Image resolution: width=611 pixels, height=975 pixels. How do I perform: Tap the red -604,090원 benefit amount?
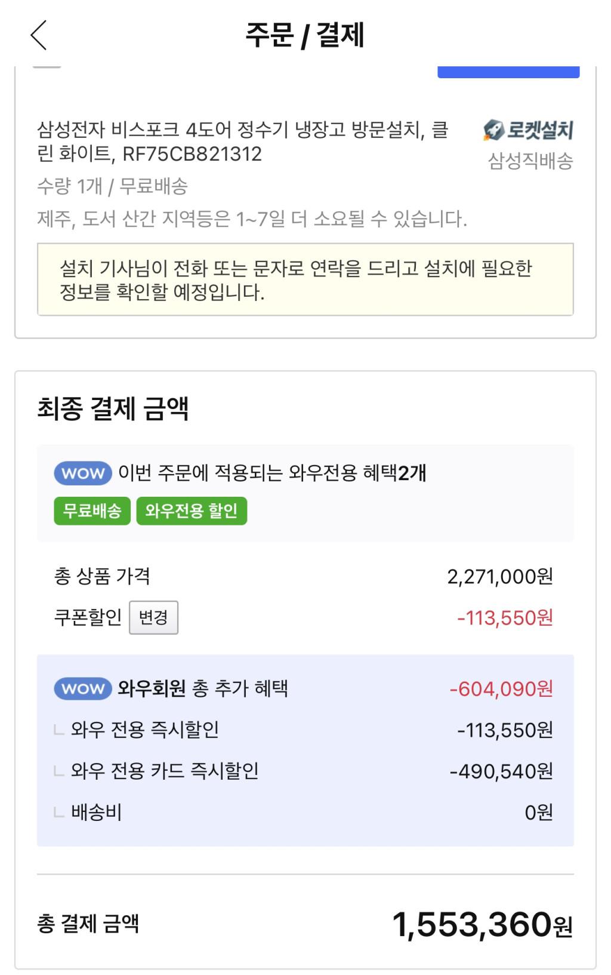[501, 689]
